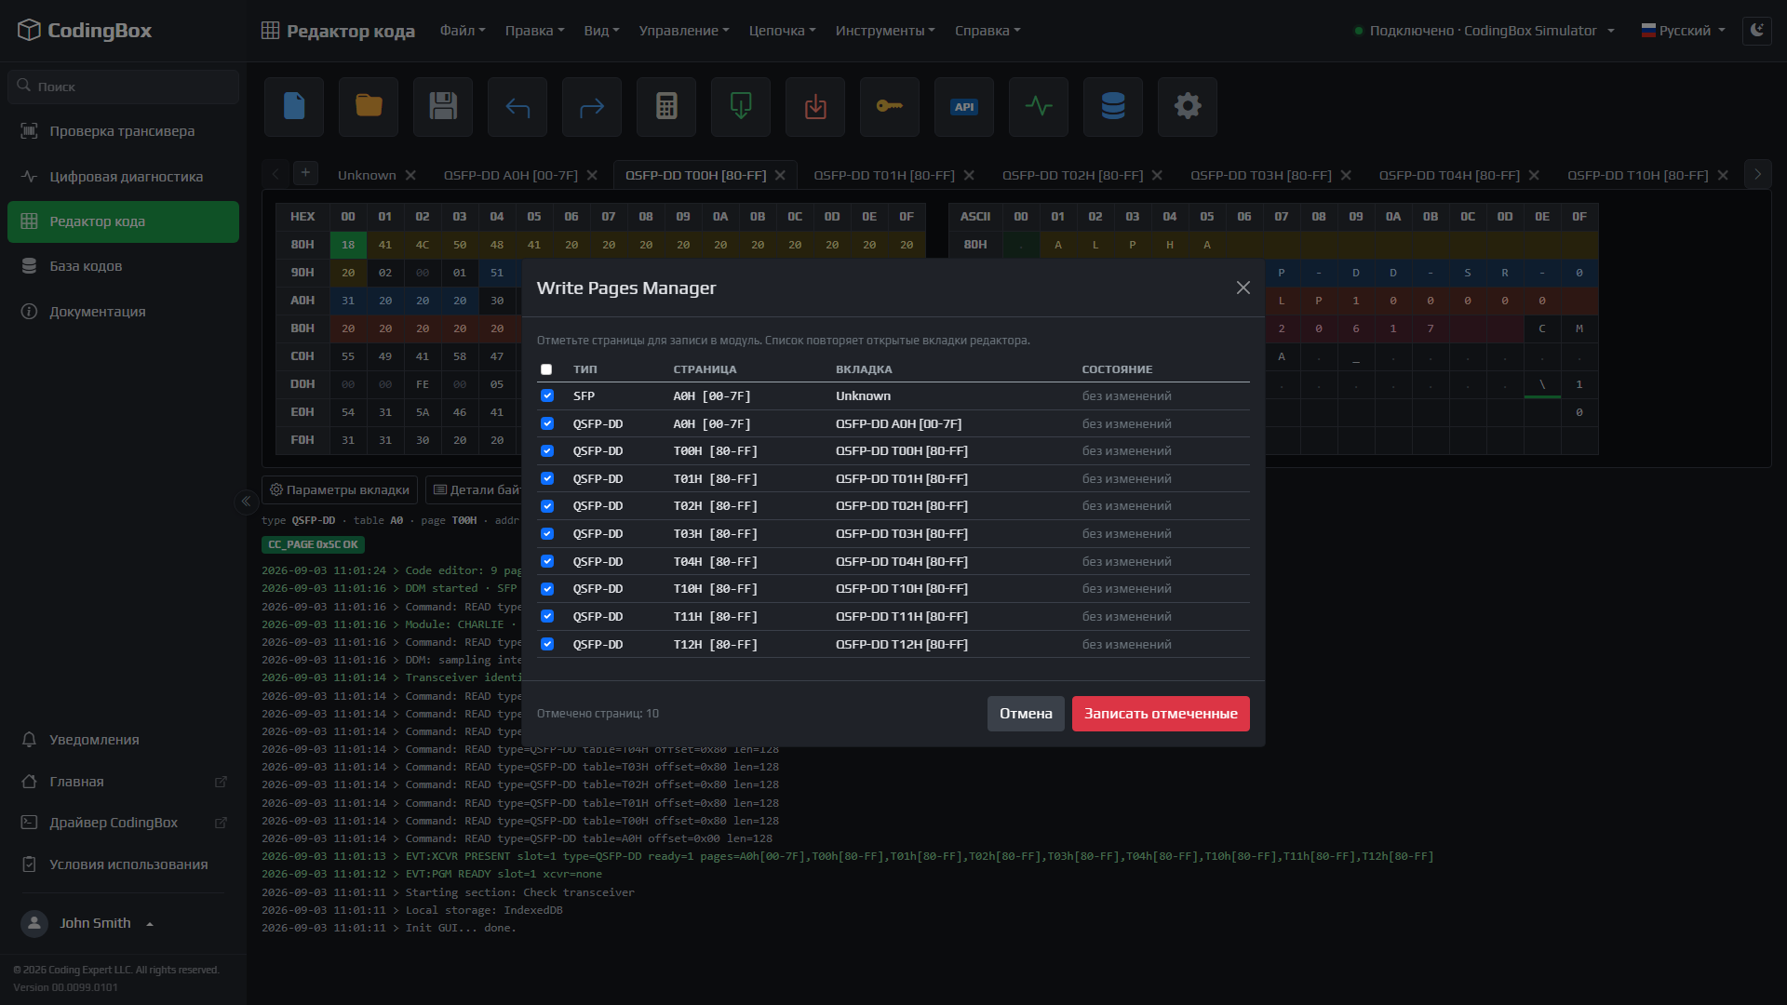
Task: Open Главная external link
Action: pyautogui.click(x=123, y=782)
